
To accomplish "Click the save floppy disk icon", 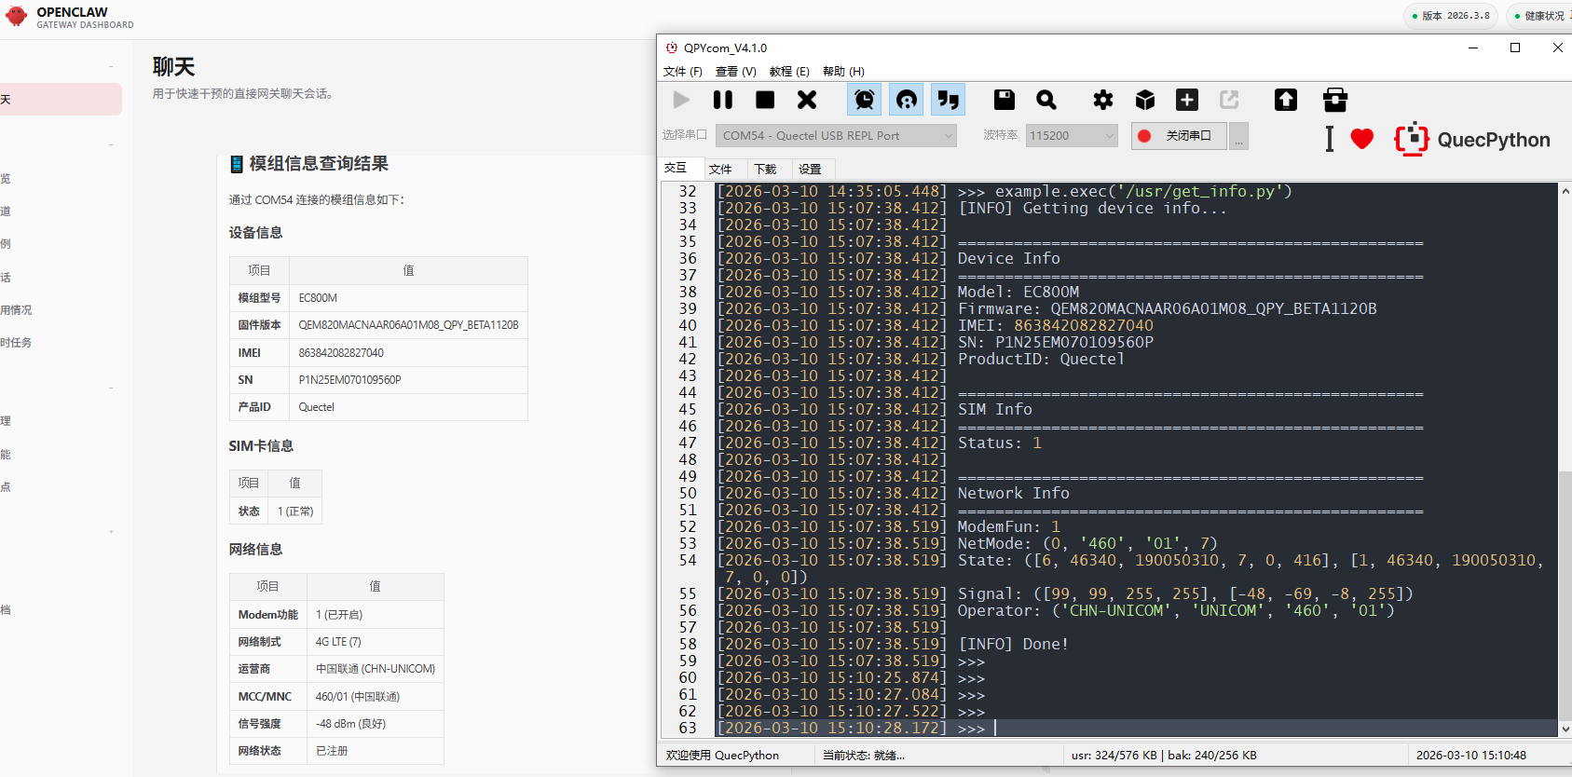I will point(1004,100).
